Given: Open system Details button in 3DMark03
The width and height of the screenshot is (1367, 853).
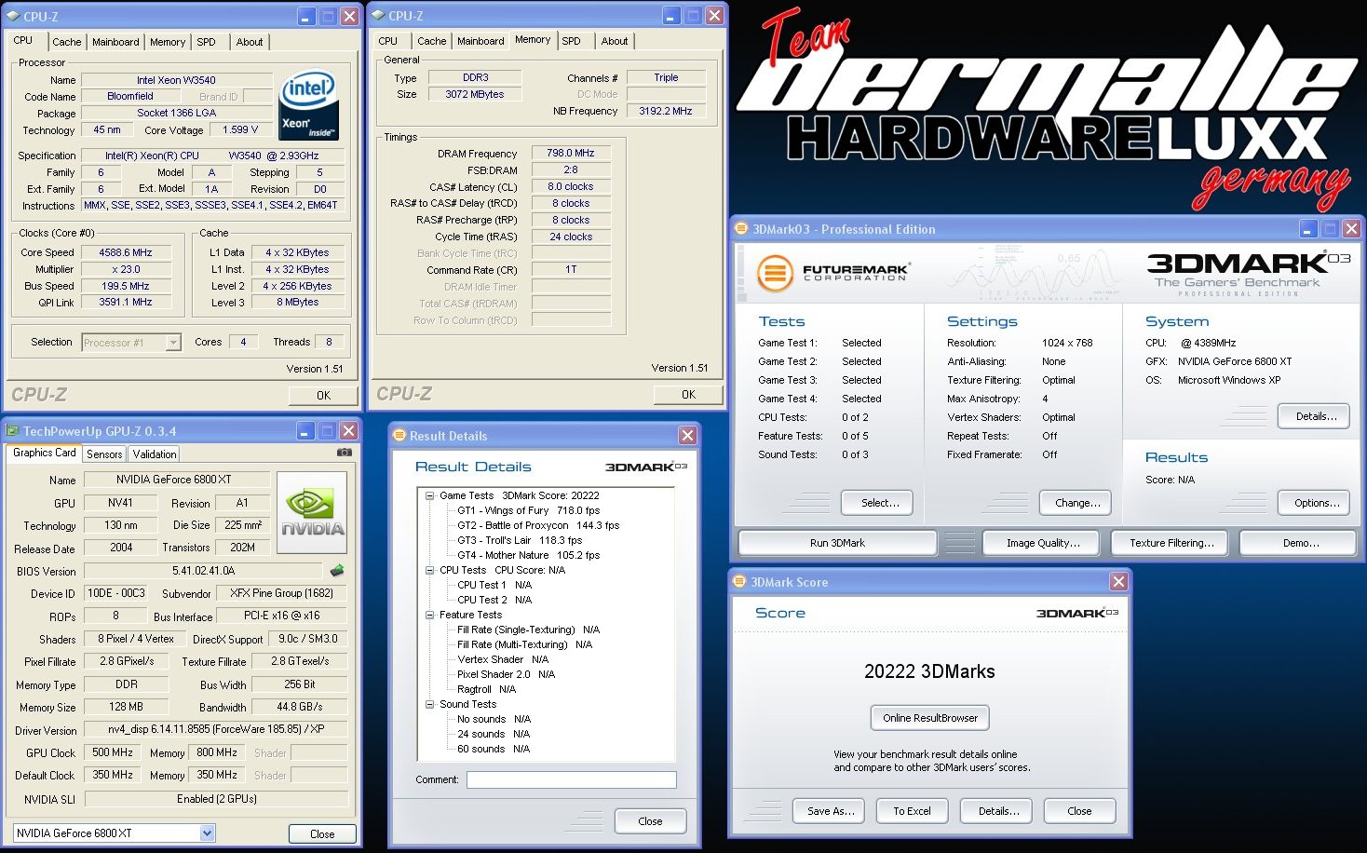Looking at the screenshot, I should [x=1315, y=416].
